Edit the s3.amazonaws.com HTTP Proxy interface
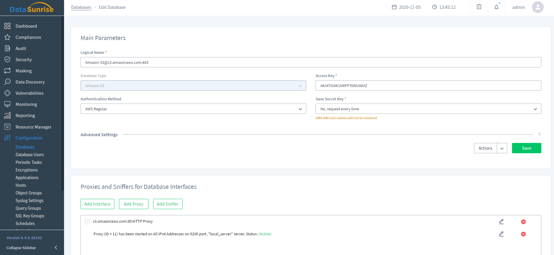 tap(501, 221)
